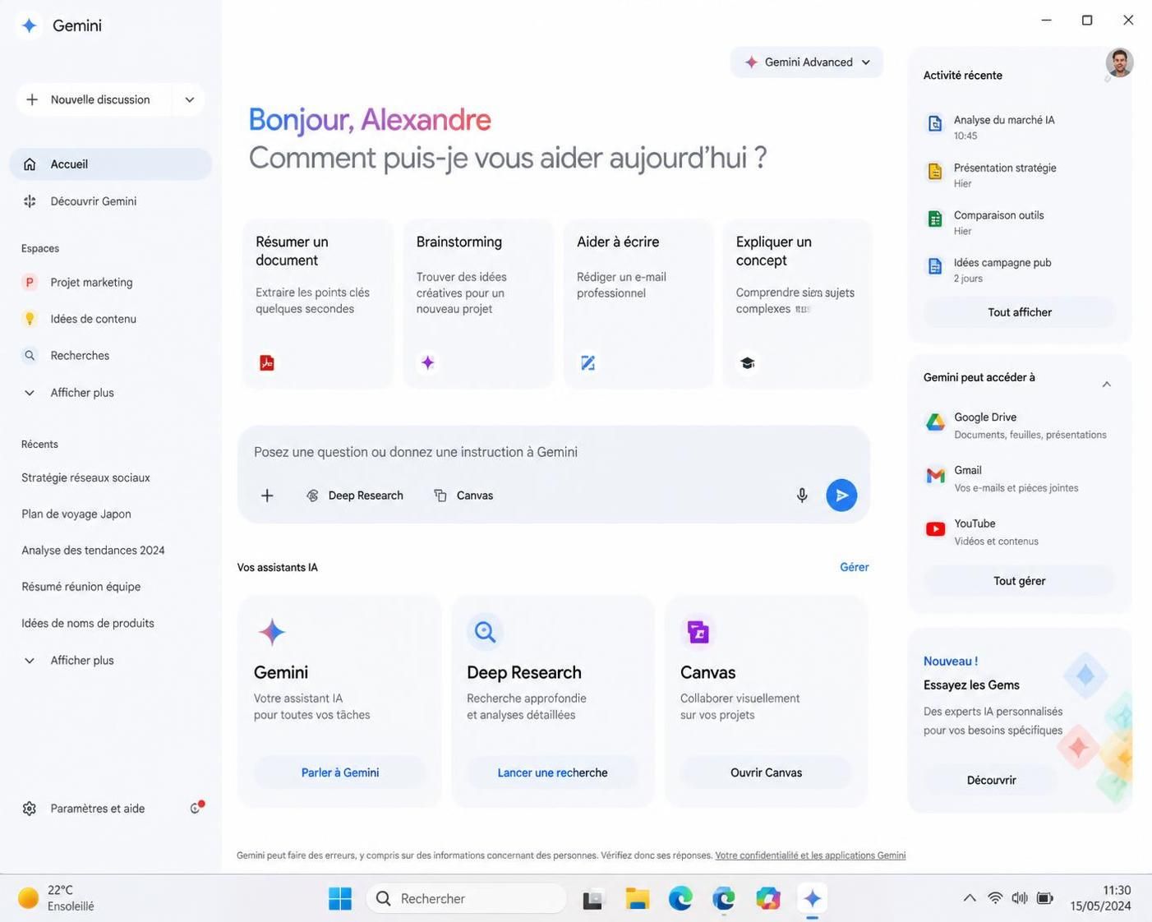
Task: Click Lancer une recherche button
Action: (553, 772)
